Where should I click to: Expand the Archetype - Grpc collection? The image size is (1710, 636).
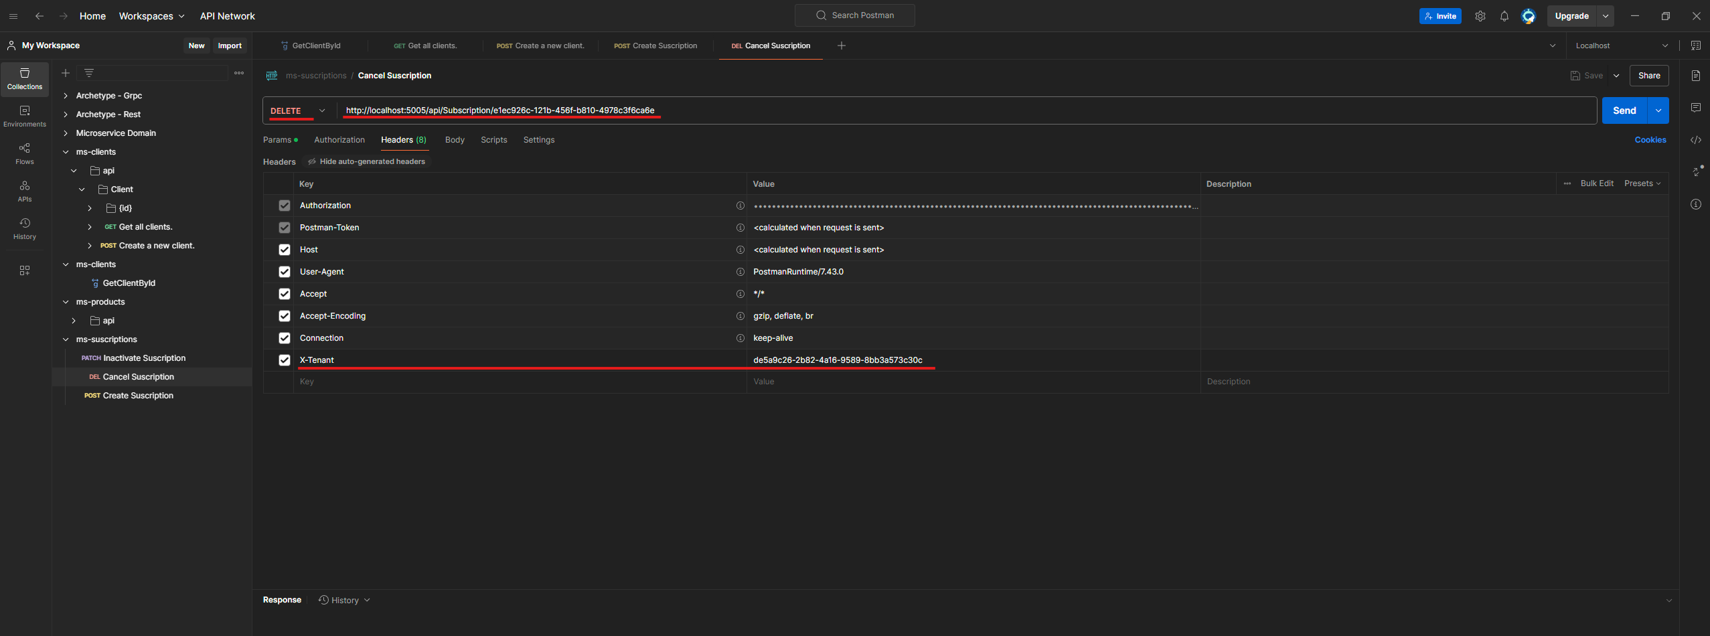tap(66, 96)
